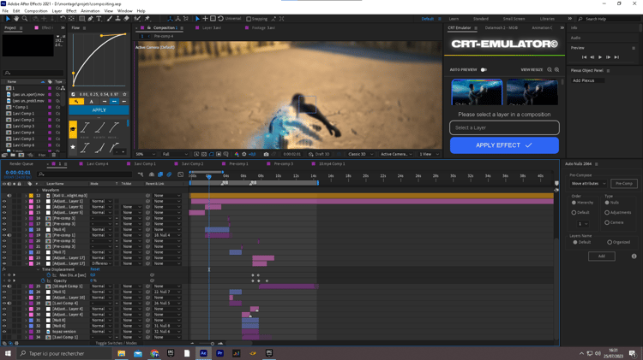Viewport: 643px width, 360px height.
Task: Select the Hand tool
Action: [x=16, y=19]
